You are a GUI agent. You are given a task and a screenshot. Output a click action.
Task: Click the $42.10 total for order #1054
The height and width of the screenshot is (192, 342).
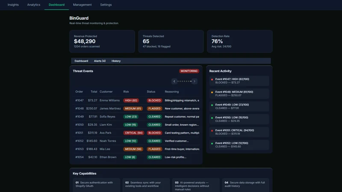click(93, 157)
